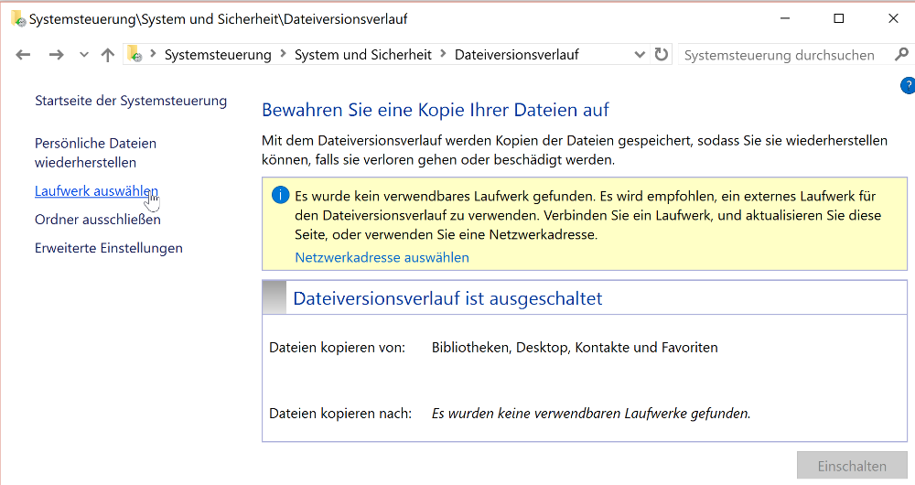Click the title bar Dateiversionsverlauf window icon
Viewport: 915px width, 485px height.
tap(17, 18)
